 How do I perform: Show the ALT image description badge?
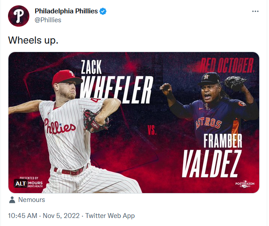point(20,184)
